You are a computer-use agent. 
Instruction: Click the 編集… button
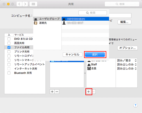pyautogui.click(x=124, y=22)
